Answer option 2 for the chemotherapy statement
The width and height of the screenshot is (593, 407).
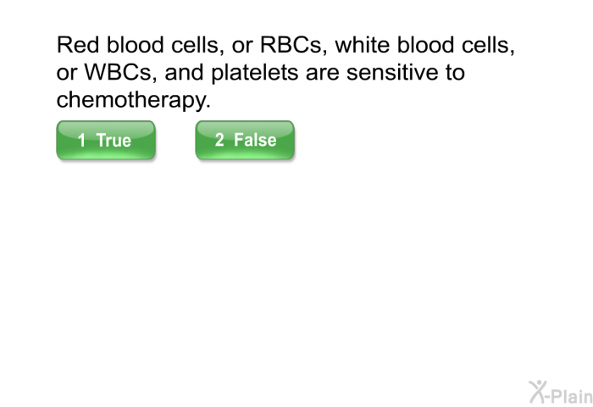[245, 140]
